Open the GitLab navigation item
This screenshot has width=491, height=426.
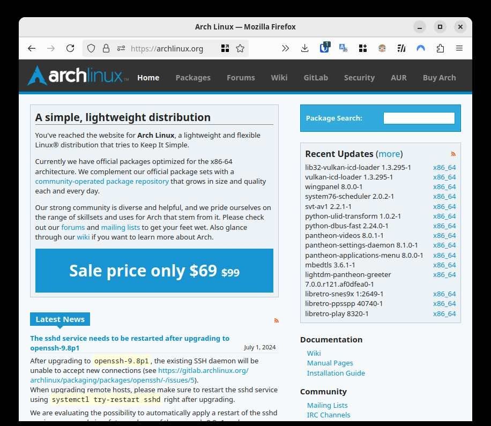coord(316,78)
